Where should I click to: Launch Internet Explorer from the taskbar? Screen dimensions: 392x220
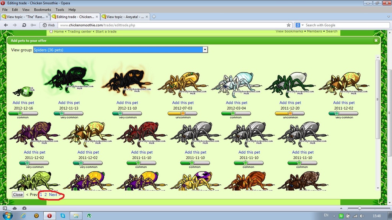pos(23,215)
